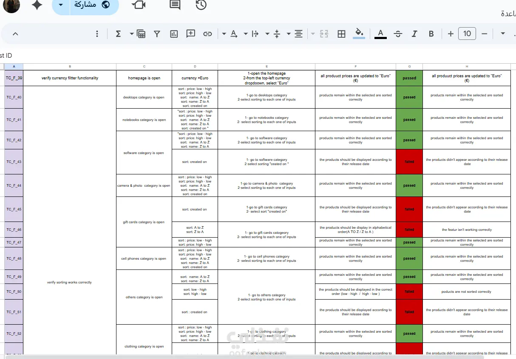Open the cell borders tool
Screen dimensions: 516x359
(341, 34)
